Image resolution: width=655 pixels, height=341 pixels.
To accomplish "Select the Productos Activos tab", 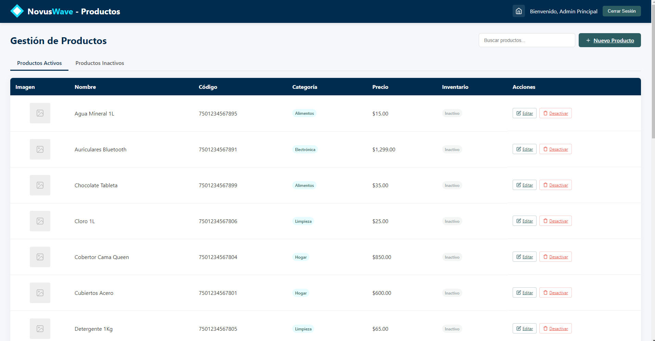I will 39,63.
